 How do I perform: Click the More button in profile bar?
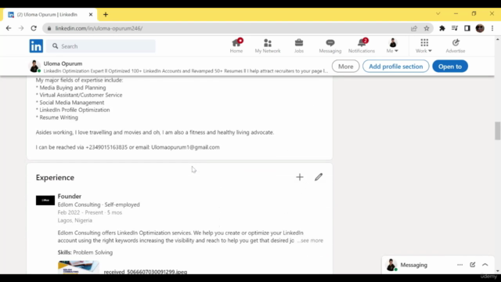pos(345,66)
